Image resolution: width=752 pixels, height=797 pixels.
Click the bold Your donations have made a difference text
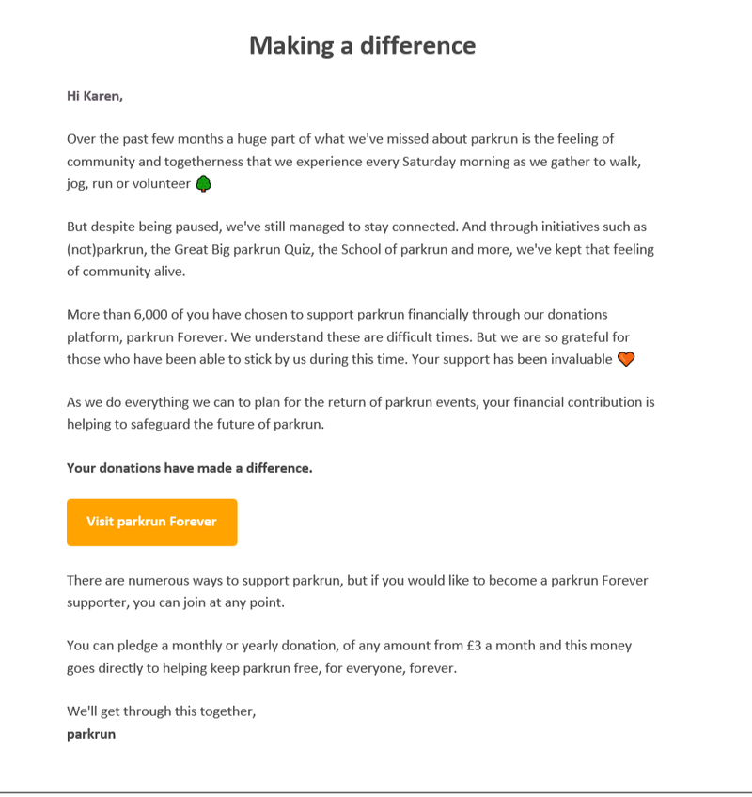190,468
